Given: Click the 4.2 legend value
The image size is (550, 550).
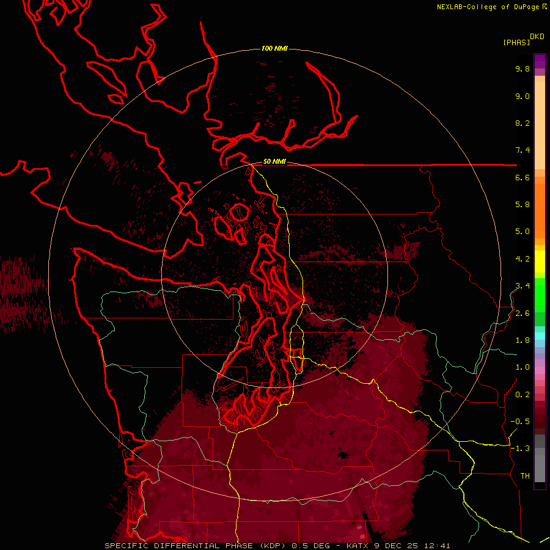Looking at the screenshot, I should click(522, 259).
